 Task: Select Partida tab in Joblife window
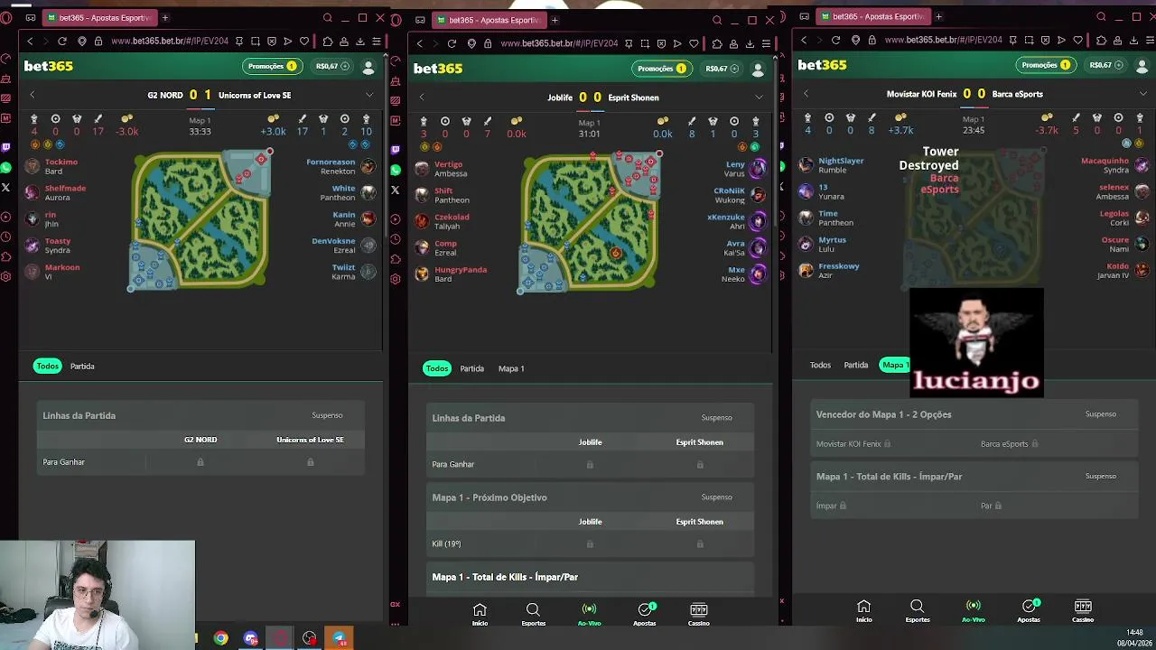click(x=472, y=368)
